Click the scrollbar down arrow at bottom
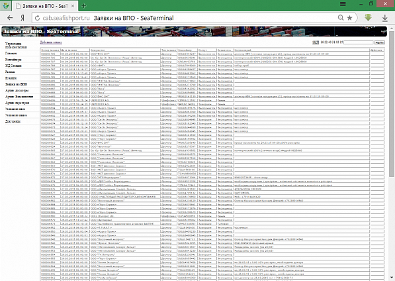This screenshot has width=395, height=281. tap(392, 278)
